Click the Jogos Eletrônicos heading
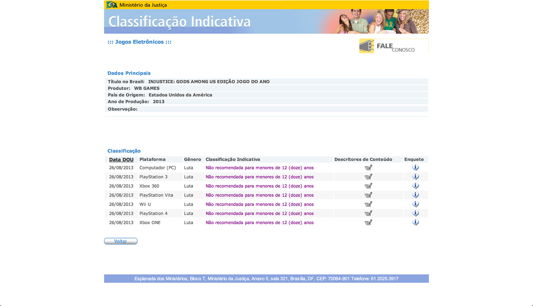 (139, 42)
